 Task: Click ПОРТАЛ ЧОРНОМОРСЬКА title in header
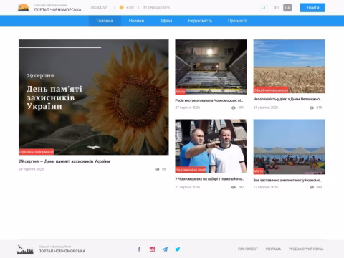[x=58, y=10]
